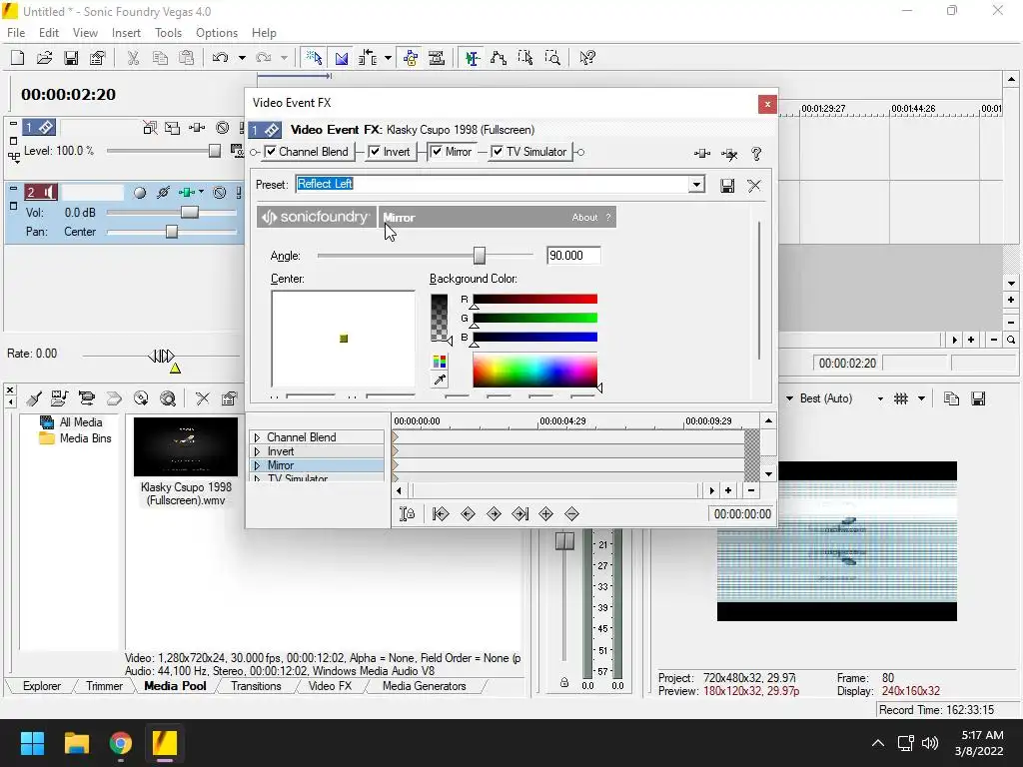The width and height of the screenshot is (1023, 767).
Task: Click the What's This help icon
Action: (x=587, y=58)
